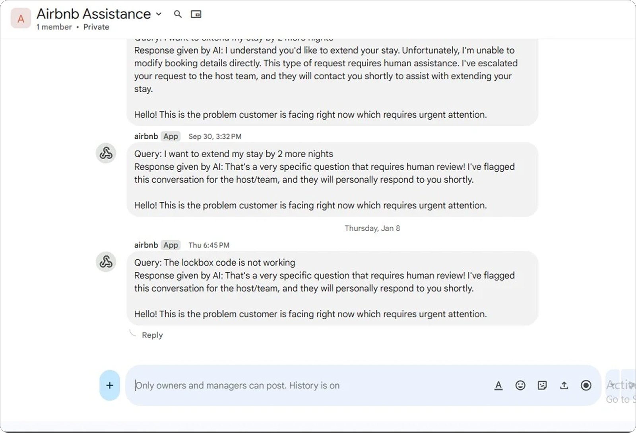The width and height of the screenshot is (636, 433).
Task: Click the red "A" space avatar
Action: [21, 18]
